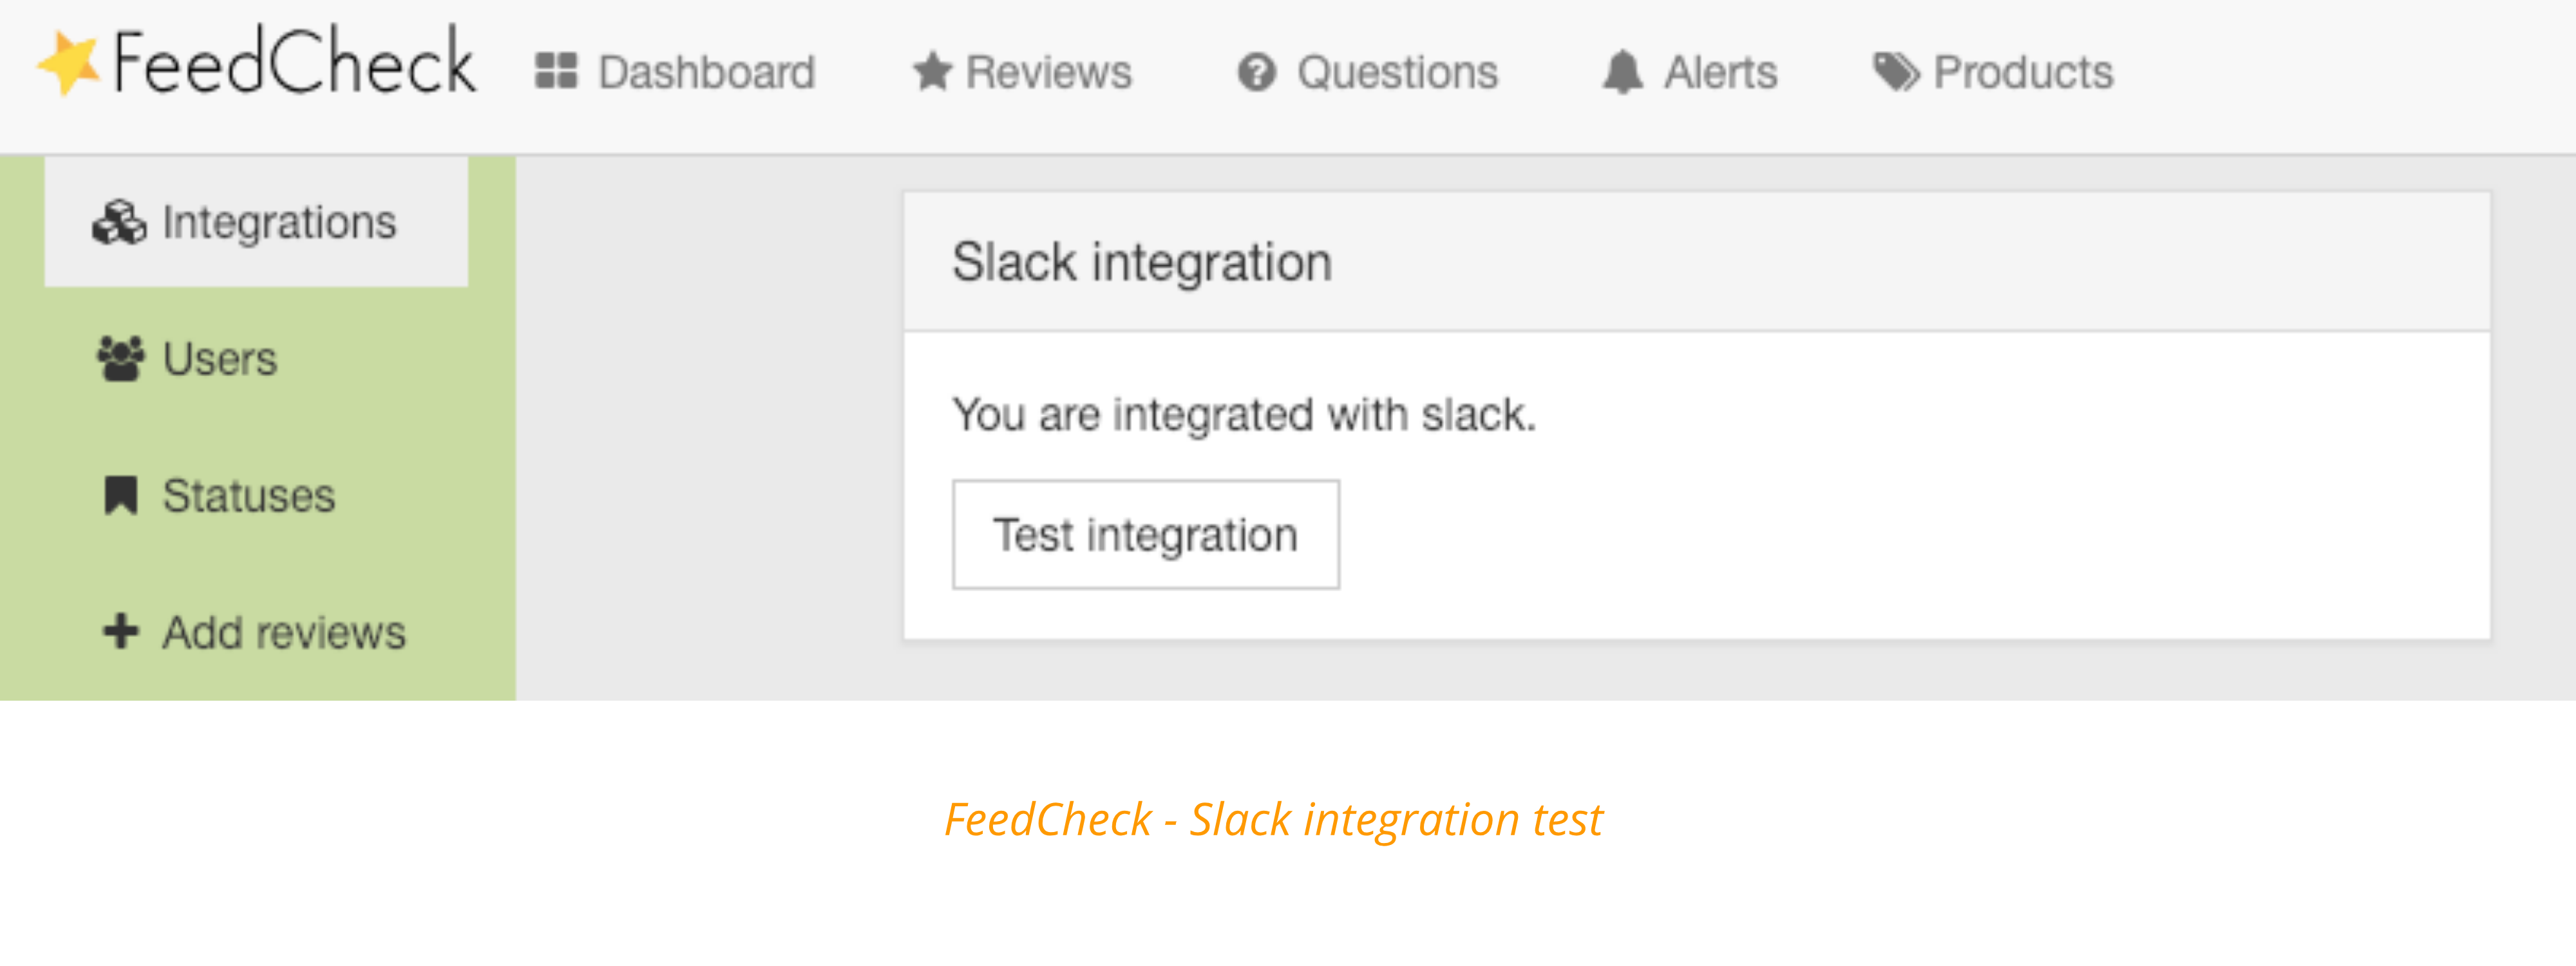Click the Reviews star icon
The image size is (2576, 966).
coord(932,72)
